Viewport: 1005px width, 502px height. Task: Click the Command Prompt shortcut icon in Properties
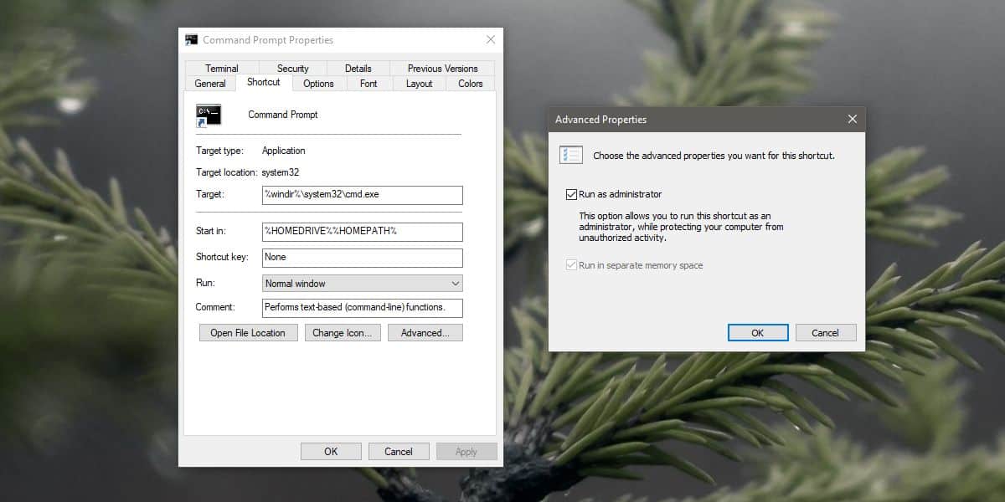point(209,115)
